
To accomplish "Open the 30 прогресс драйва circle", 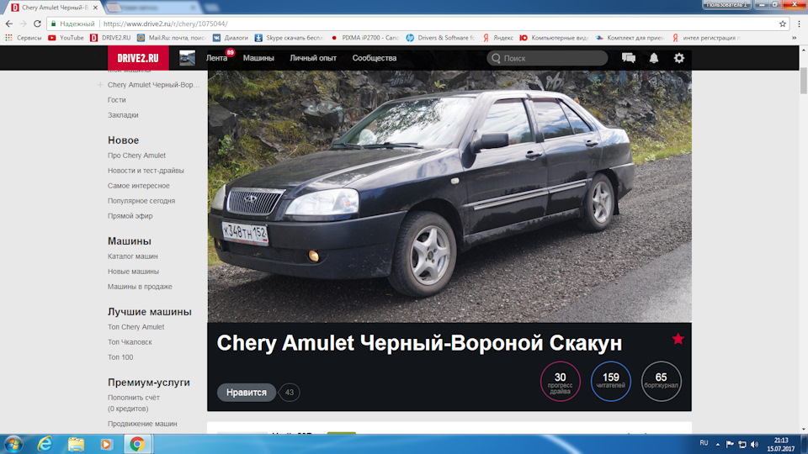I will click(x=561, y=382).
